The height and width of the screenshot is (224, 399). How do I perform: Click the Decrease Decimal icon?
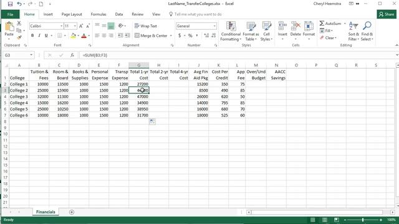coord(214,35)
